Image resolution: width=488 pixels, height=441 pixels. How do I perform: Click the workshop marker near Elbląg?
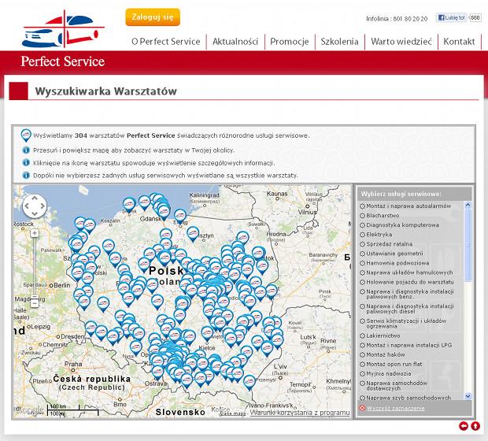tap(180, 217)
